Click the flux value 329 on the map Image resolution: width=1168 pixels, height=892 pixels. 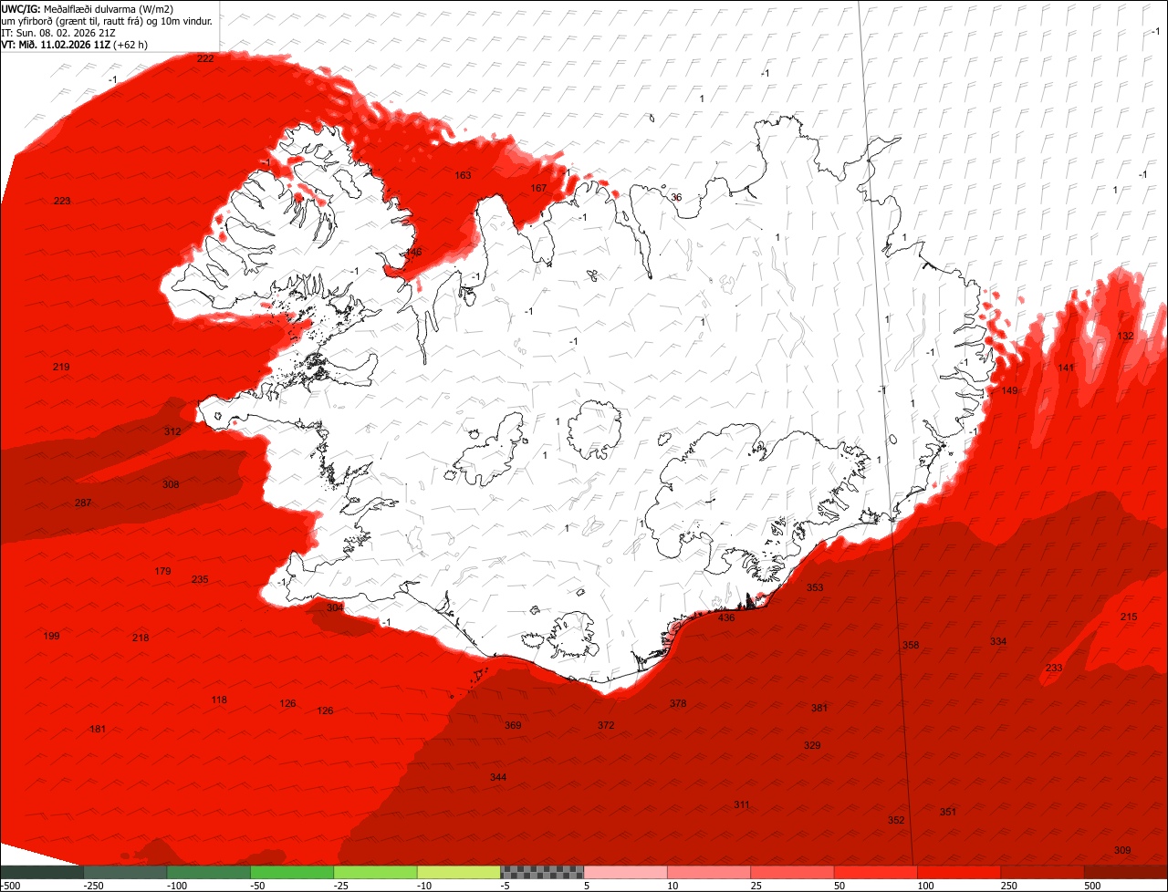(x=812, y=745)
